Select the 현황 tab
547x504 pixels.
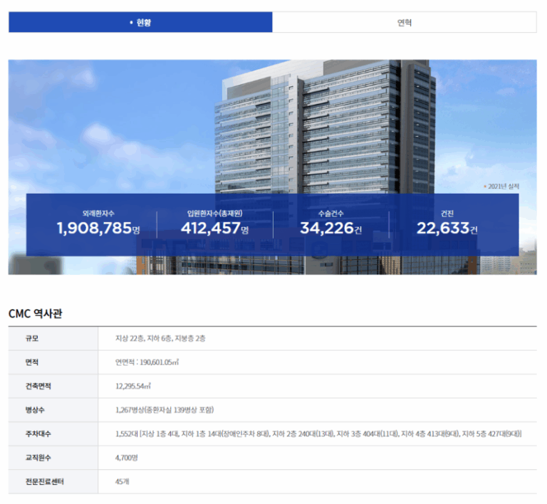tap(140, 22)
